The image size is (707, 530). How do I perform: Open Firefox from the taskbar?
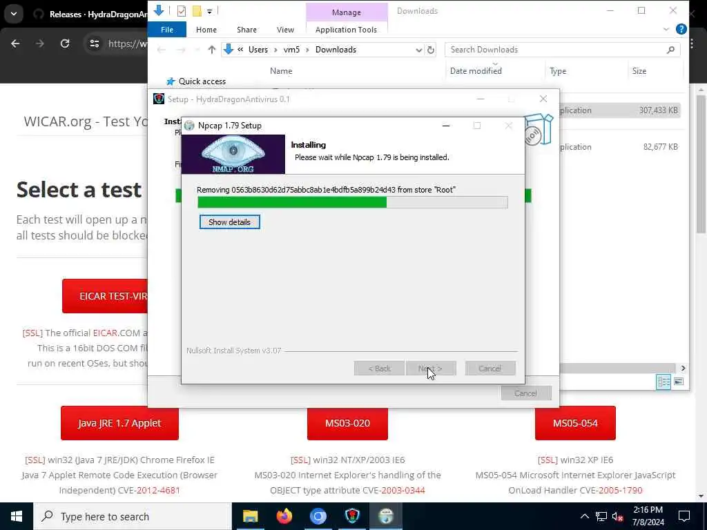click(x=284, y=516)
